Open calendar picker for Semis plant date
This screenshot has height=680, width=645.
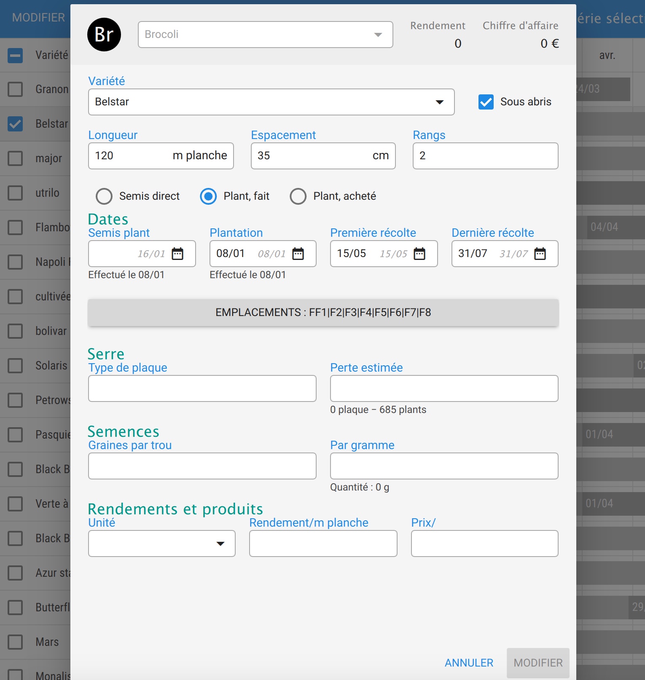coord(177,254)
